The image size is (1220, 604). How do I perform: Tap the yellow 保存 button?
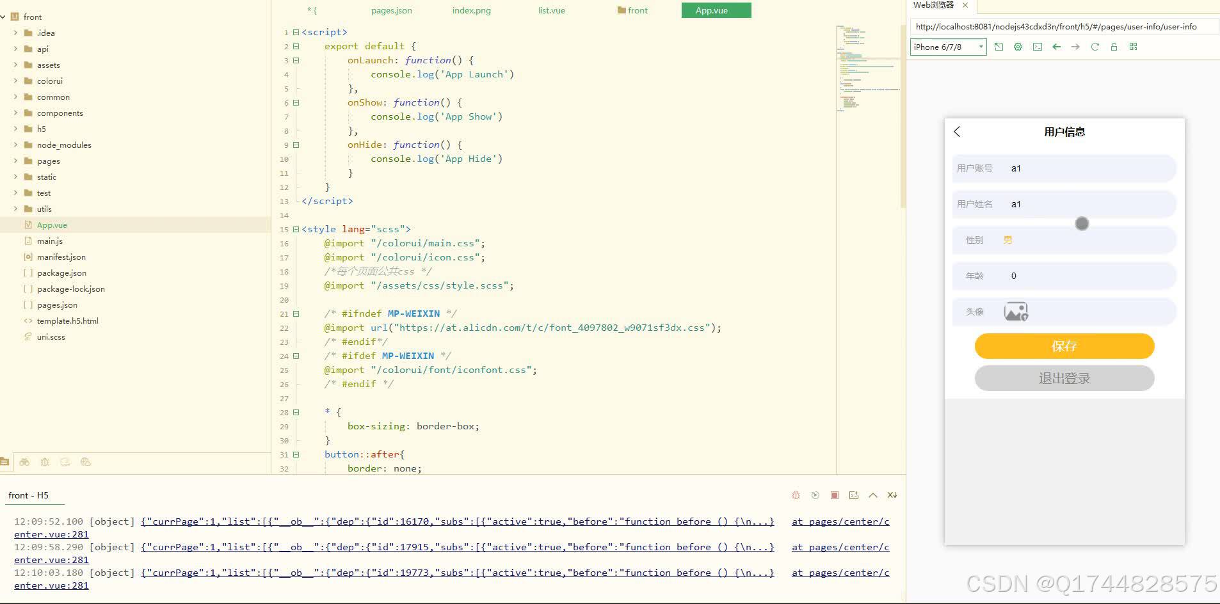coord(1064,346)
